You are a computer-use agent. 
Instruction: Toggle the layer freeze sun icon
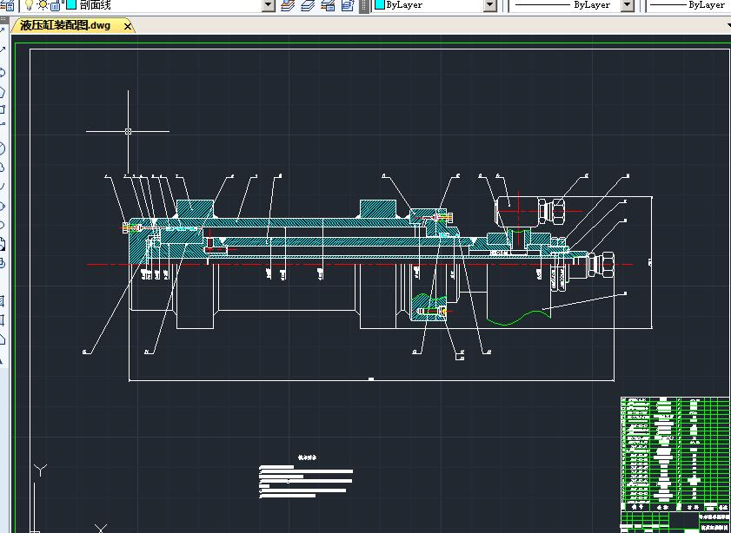(42, 5)
